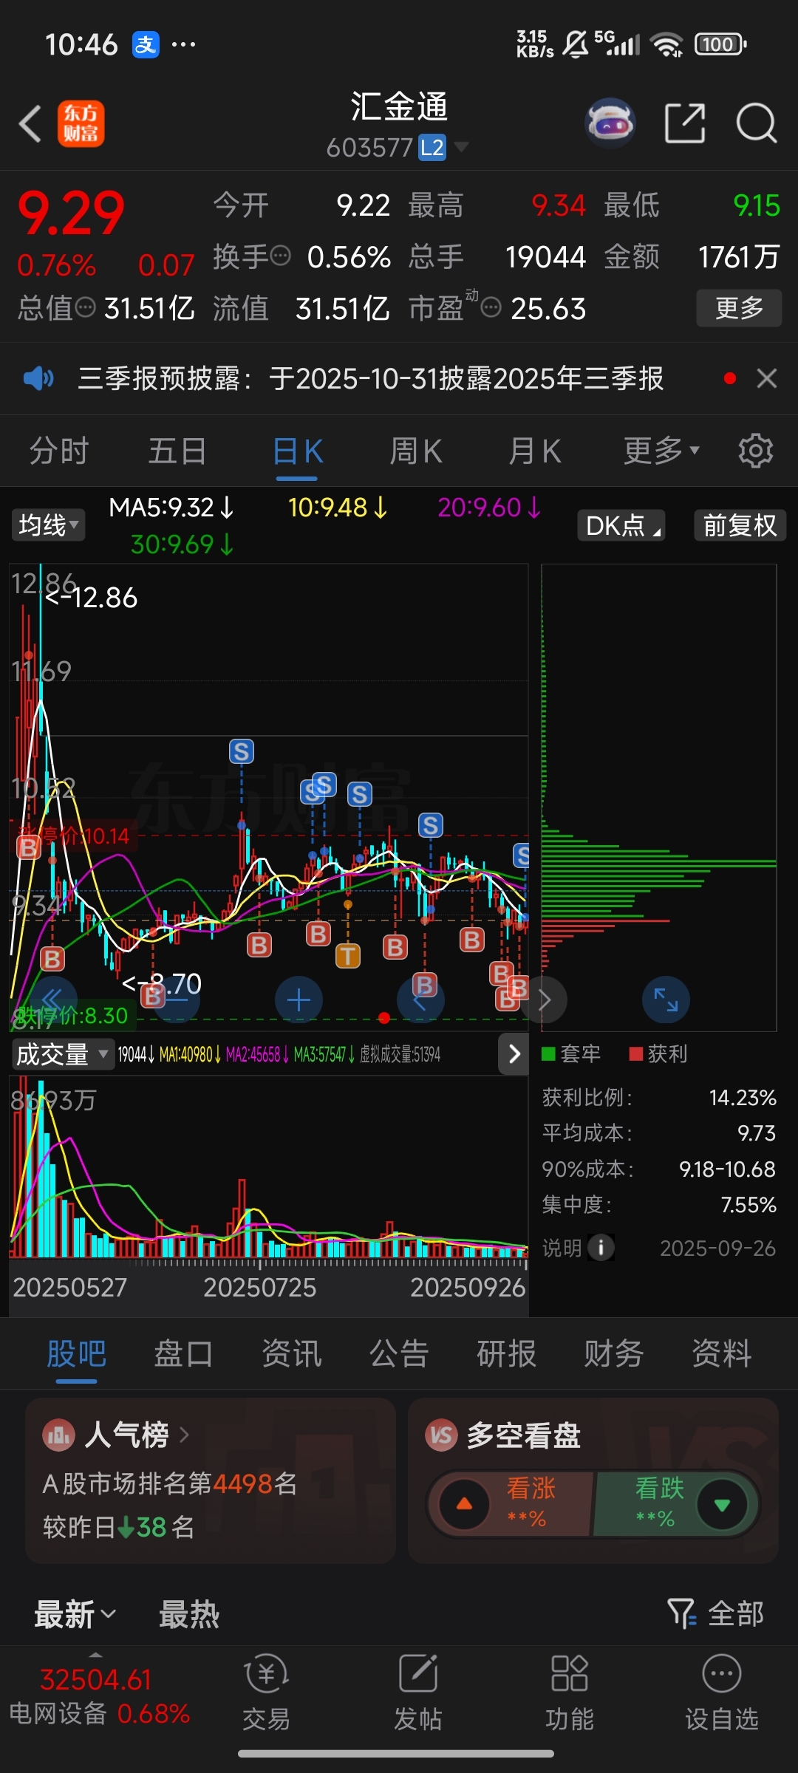Open the 公告 tab
Image resolution: width=798 pixels, height=1773 pixels.
[399, 1354]
